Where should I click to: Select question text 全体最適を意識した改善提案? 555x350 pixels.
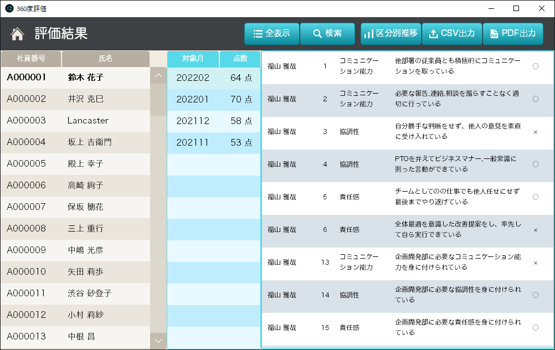point(458,229)
